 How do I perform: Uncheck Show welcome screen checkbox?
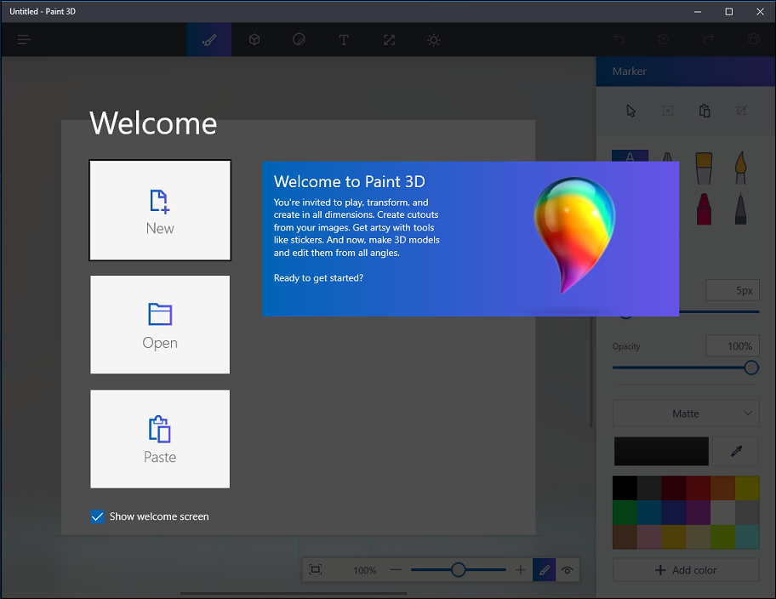pyautogui.click(x=98, y=516)
